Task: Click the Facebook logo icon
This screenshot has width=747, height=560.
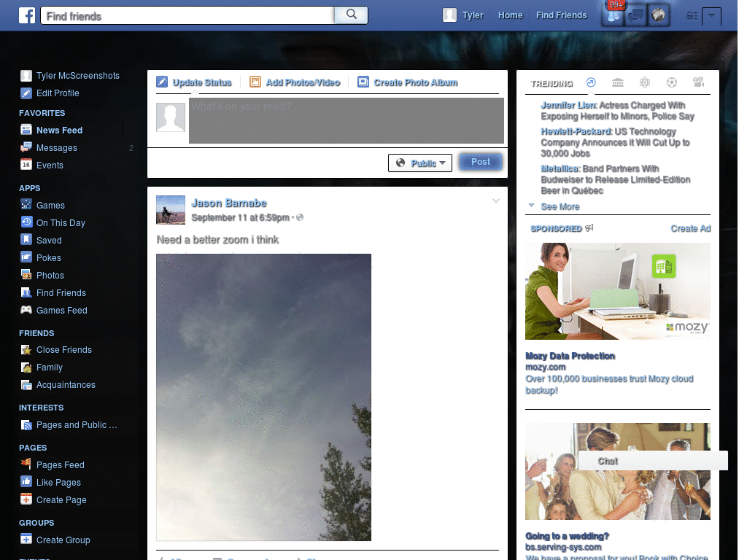Action: click(x=27, y=15)
